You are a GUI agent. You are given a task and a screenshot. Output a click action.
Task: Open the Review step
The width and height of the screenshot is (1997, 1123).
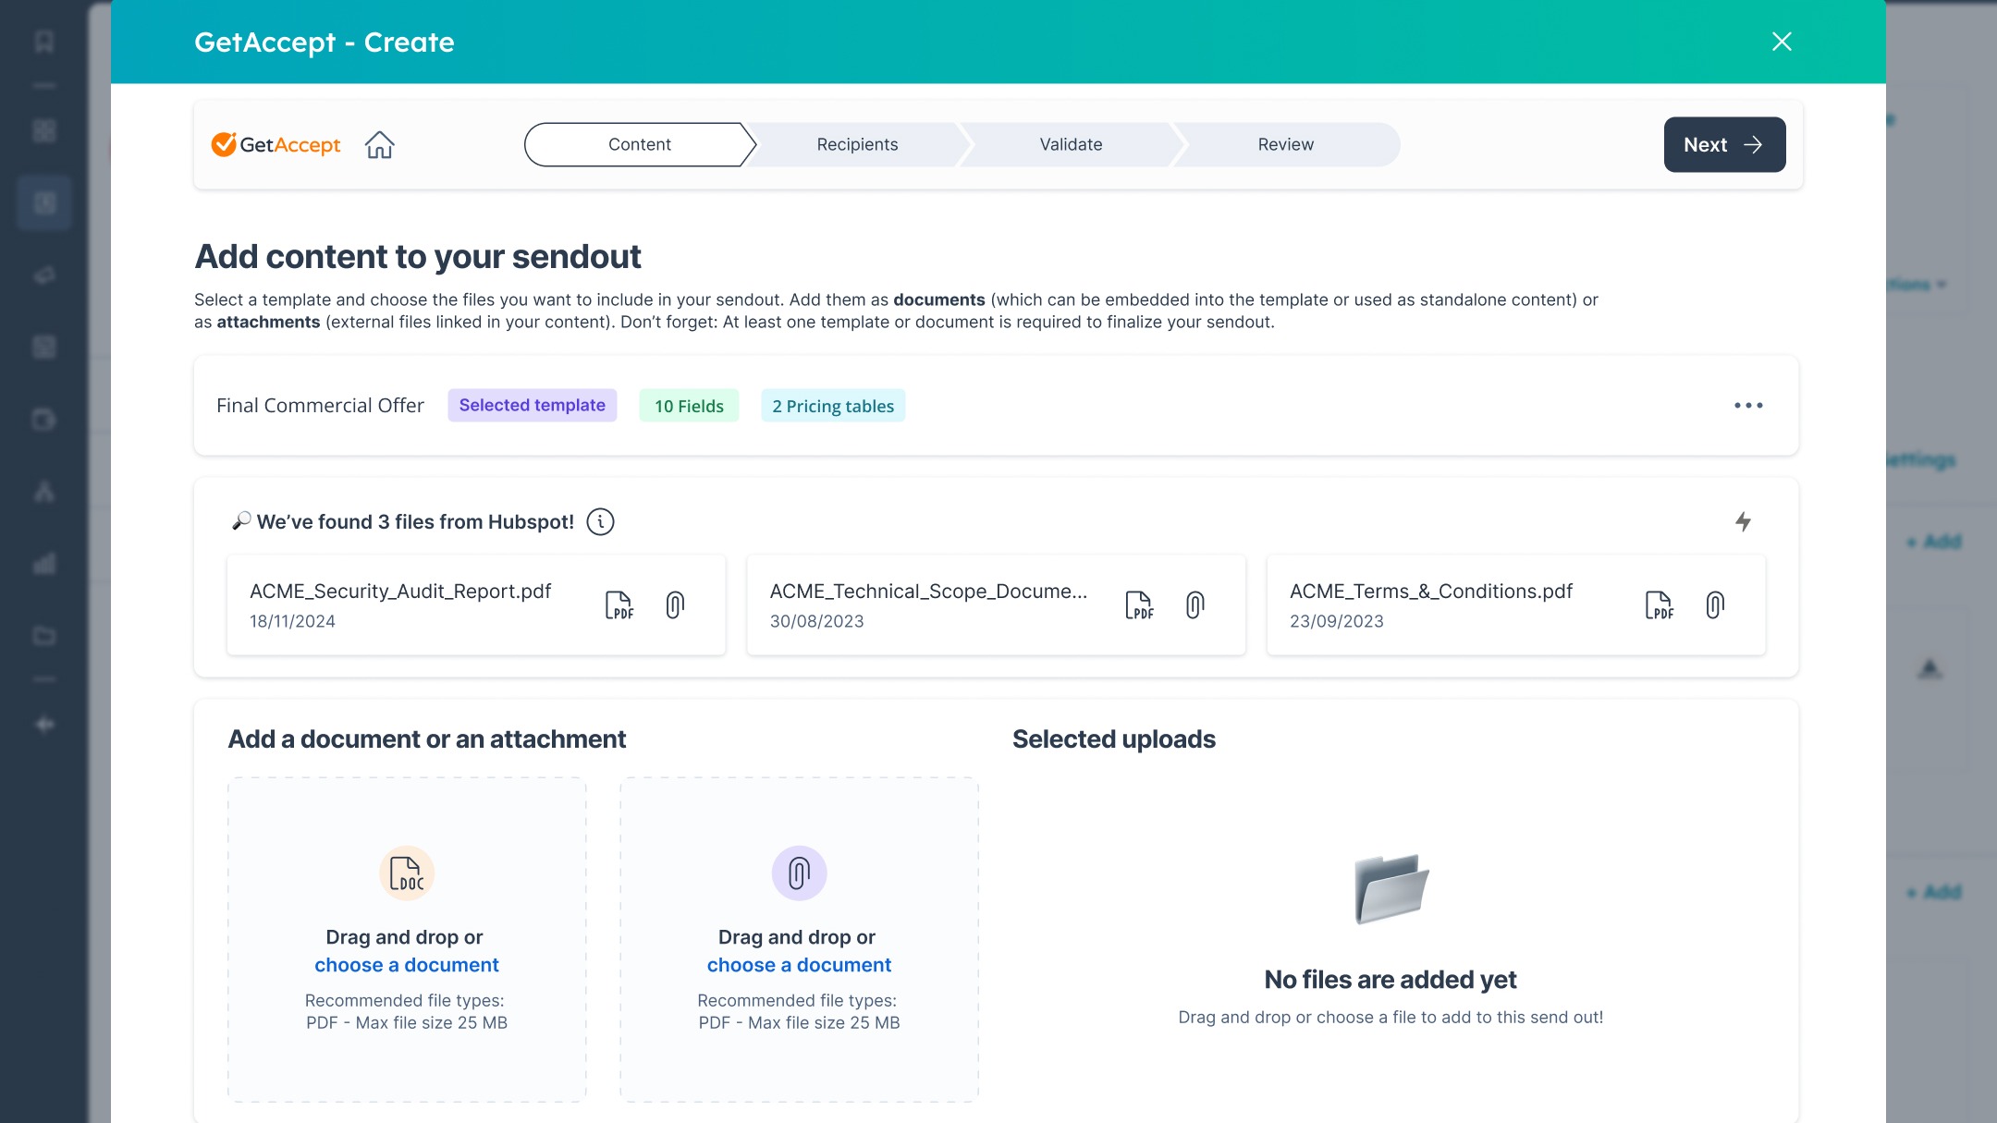click(x=1285, y=145)
